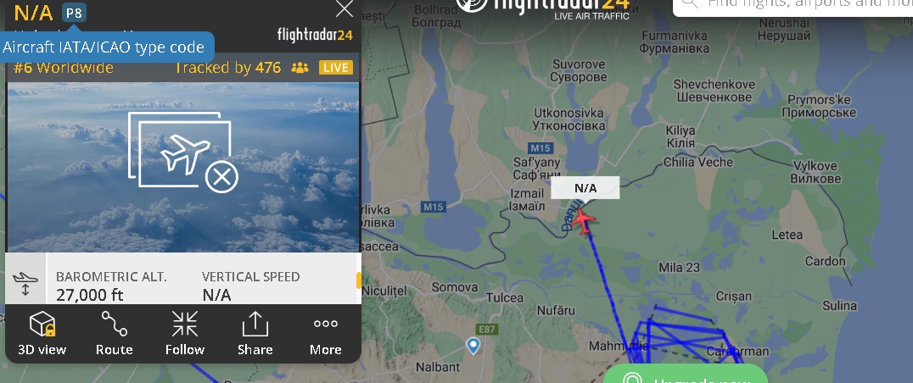The width and height of the screenshot is (913, 383).
Task: Click the panel scrollbar handle
Action: [359, 280]
